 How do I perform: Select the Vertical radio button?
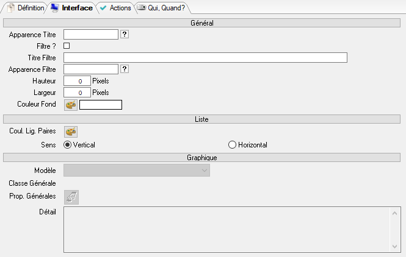pos(68,145)
